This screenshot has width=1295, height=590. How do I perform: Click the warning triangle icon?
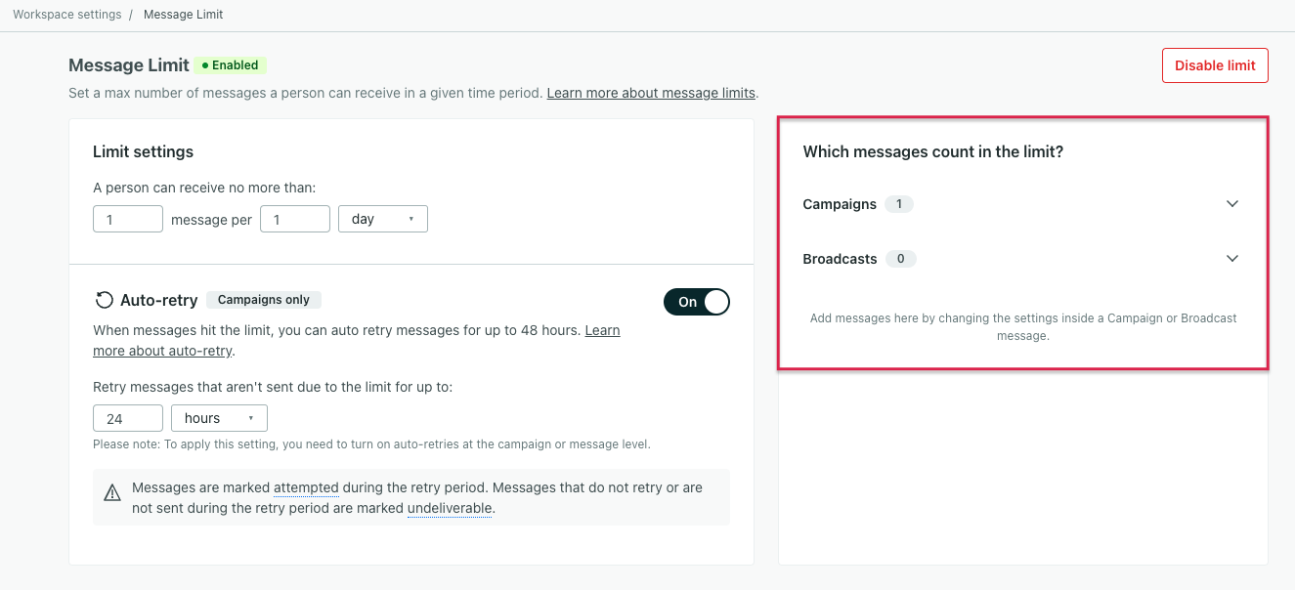pyautogui.click(x=112, y=491)
